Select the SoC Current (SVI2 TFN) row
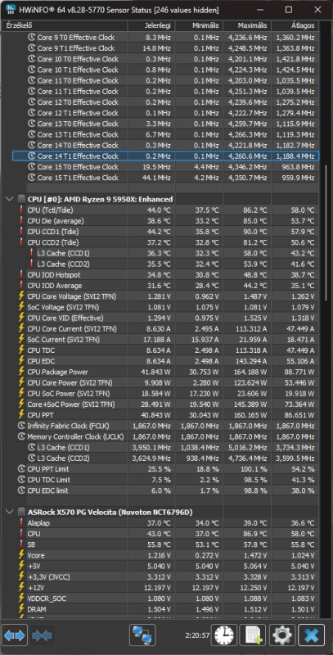This screenshot has height=655, width=333. [x=165, y=340]
